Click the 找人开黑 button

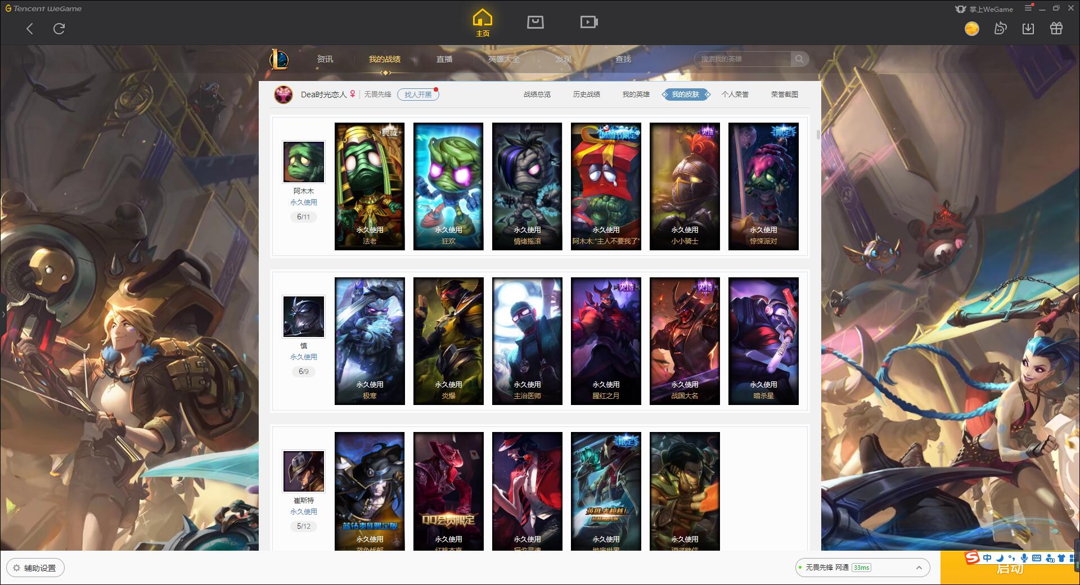coord(418,94)
